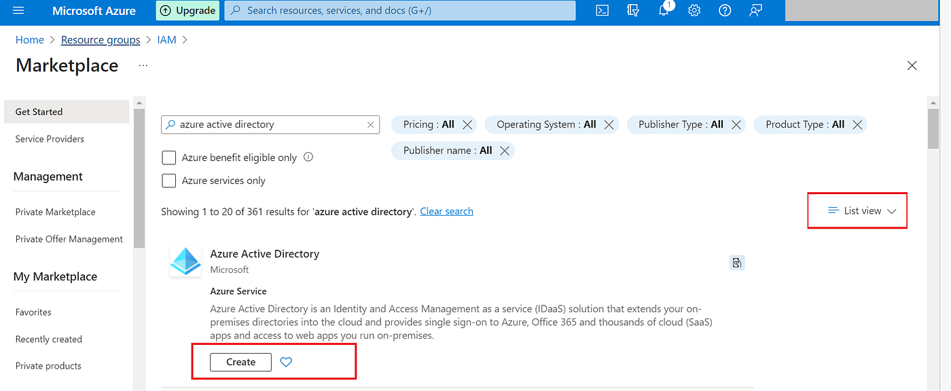Open the Operating System filter
This screenshot has width=951, height=391.
click(546, 125)
